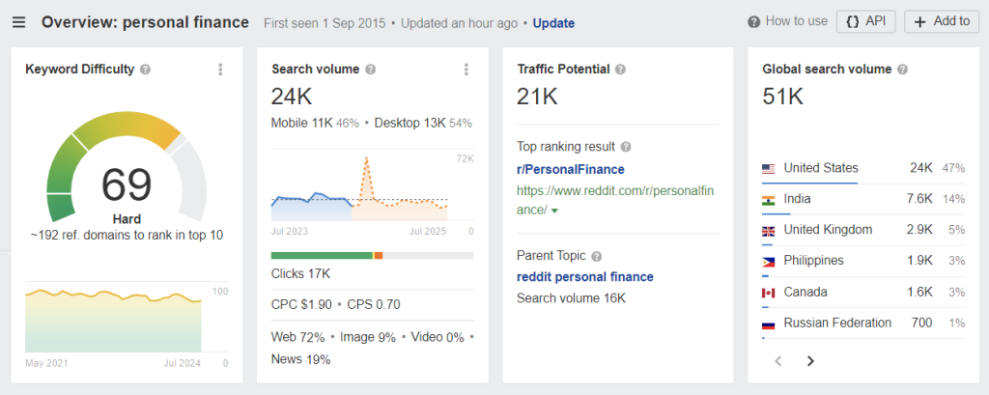Select the India country name
Viewport: 989px width, 395px height.
[x=797, y=199]
